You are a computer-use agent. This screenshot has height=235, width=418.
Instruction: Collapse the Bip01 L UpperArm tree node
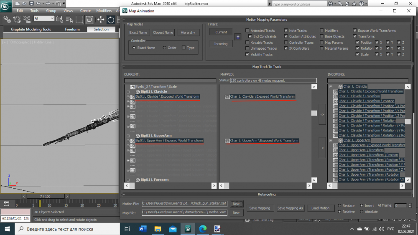pyautogui.click(x=128, y=136)
